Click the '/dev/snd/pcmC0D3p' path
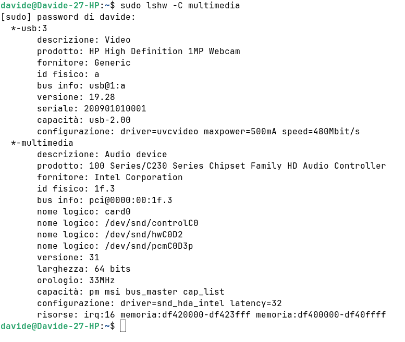The width and height of the screenshot is (405, 342). [x=149, y=246]
